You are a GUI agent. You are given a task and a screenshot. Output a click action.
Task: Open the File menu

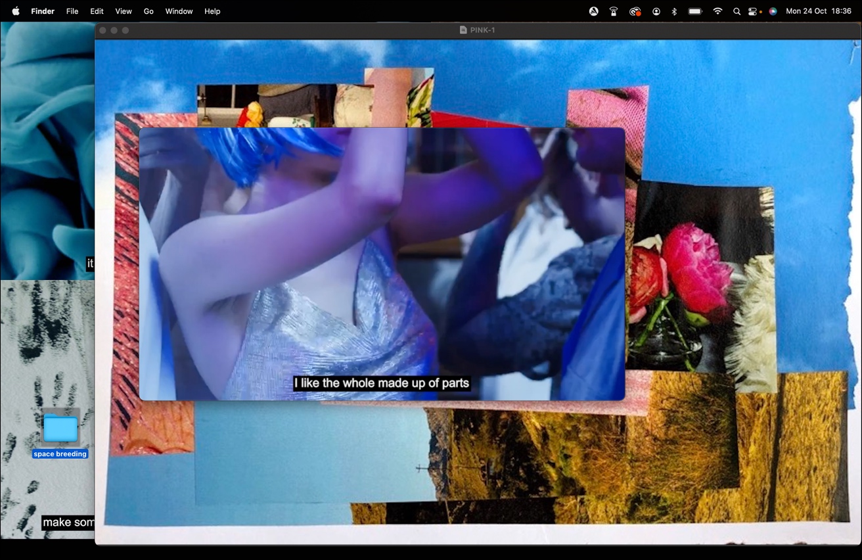(x=72, y=11)
